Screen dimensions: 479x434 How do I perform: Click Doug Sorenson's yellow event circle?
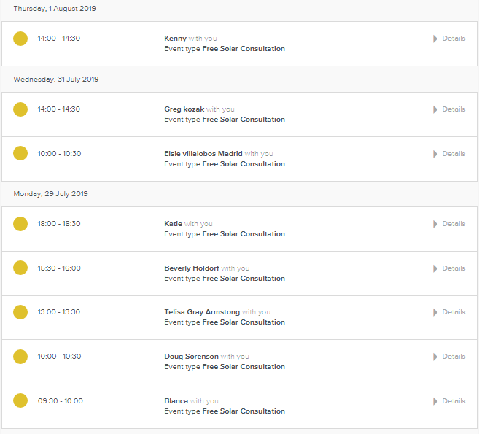point(20,357)
